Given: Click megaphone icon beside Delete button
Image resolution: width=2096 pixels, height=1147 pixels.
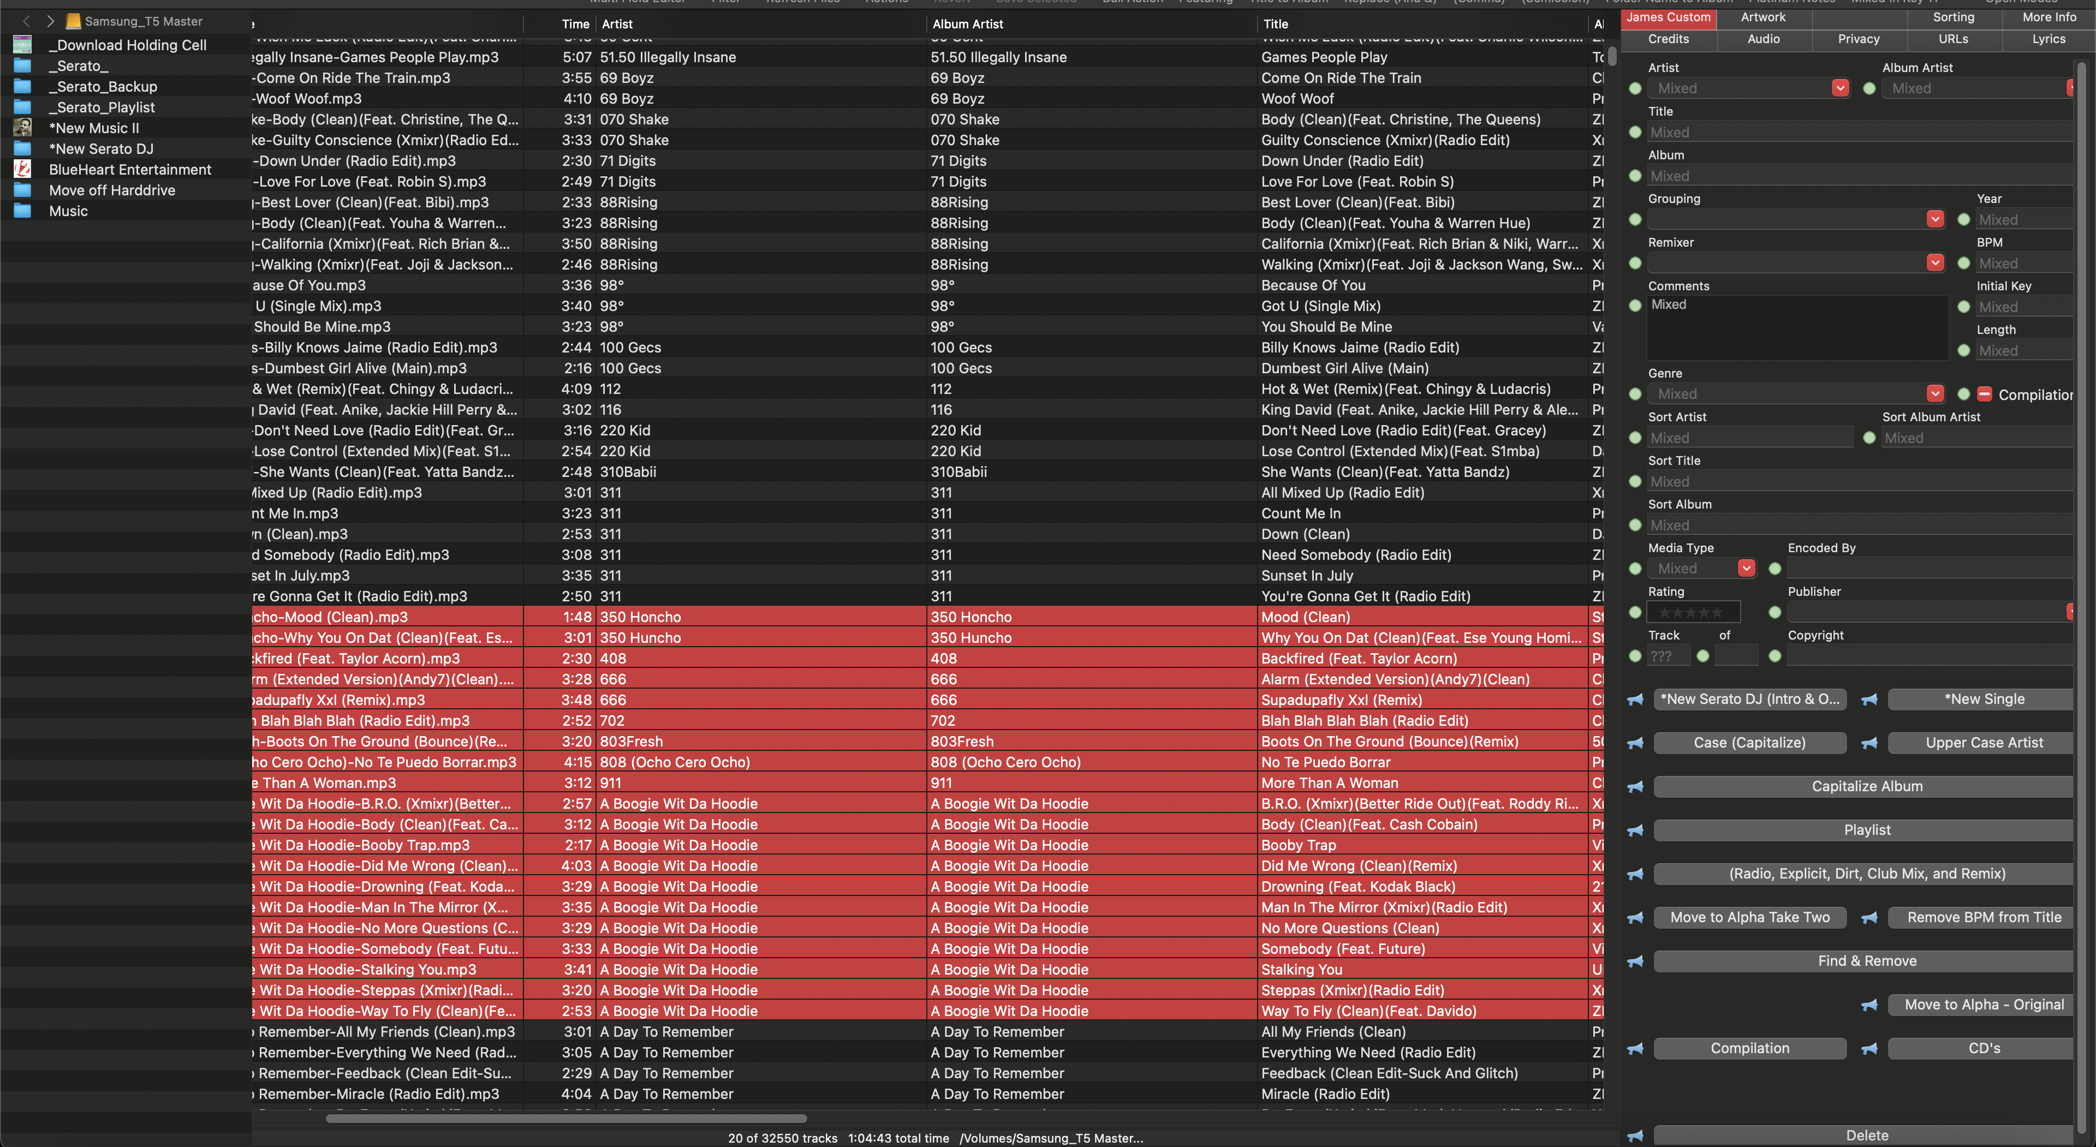Looking at the screenshot, I should pos(1635,1136).
